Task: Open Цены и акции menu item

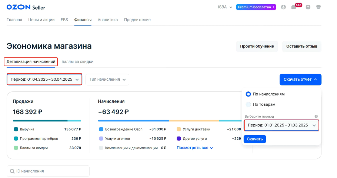Action: click(41, 20)
